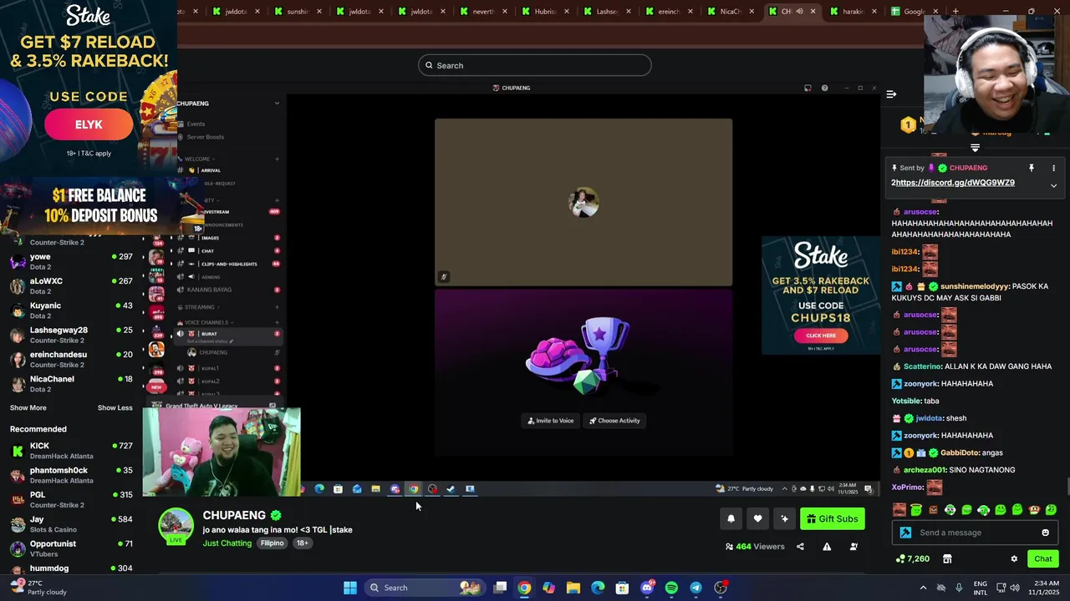Image resolution: width=1070 pixels, height=601 pixels.
Task: Open the channel points shop icon
Action: click(x=947, y=558)
